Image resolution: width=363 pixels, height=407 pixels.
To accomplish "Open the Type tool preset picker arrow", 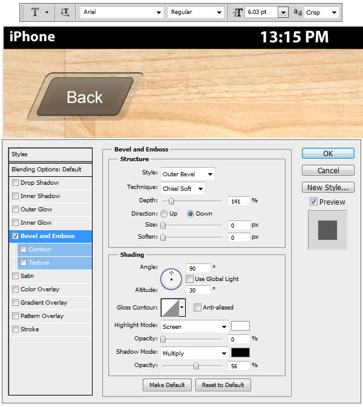I will [x=47, y=12].
